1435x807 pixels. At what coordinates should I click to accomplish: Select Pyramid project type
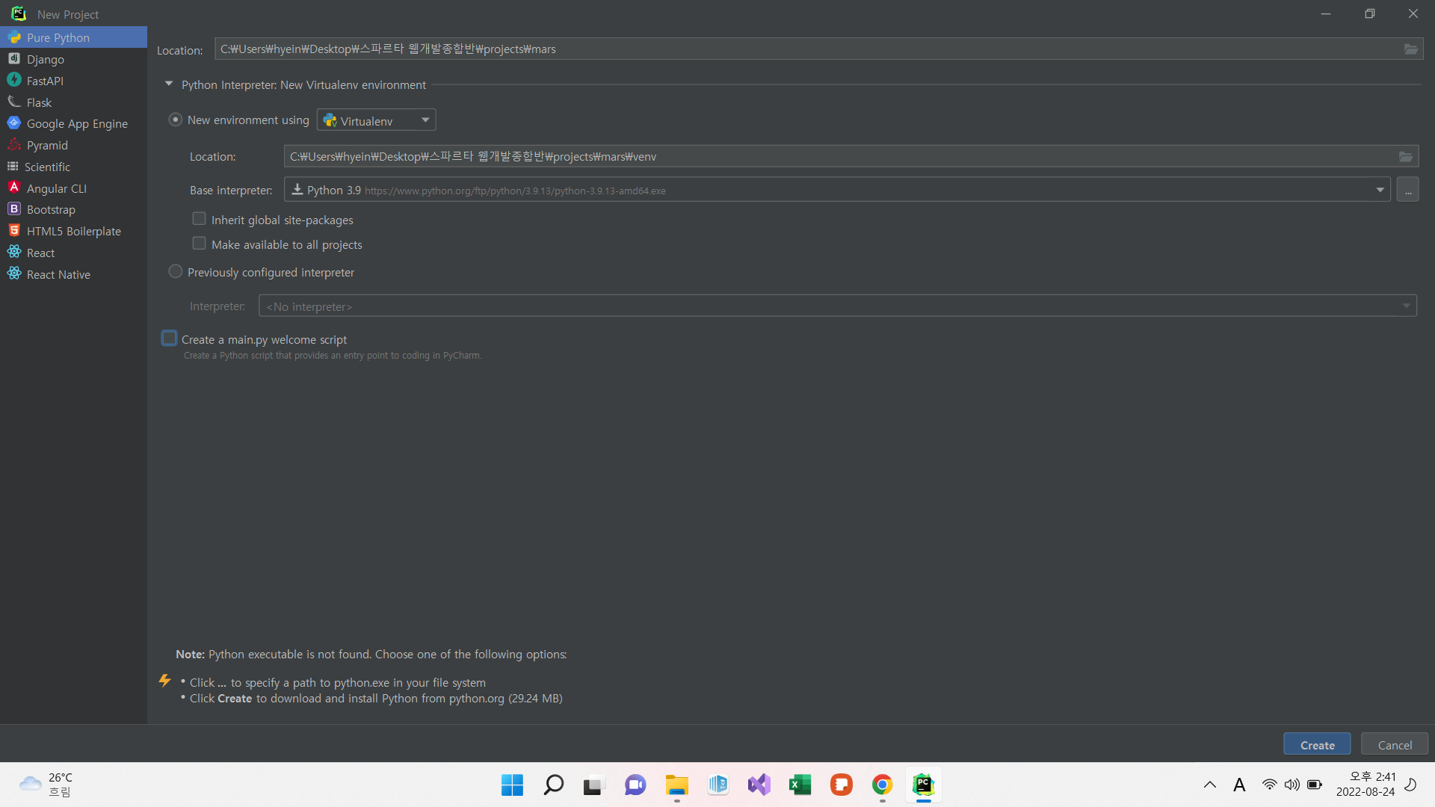(x=73, y=145)
